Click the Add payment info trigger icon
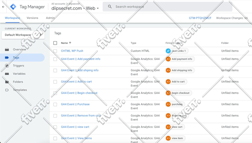Screen dimensions: 252x143 tap(168, 59)
